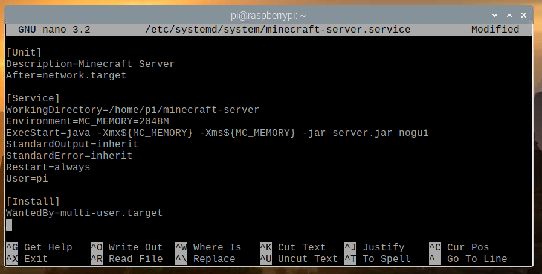
Task: Click the ^_ Go To Line shortcut
Action: [x=468, y=259]
